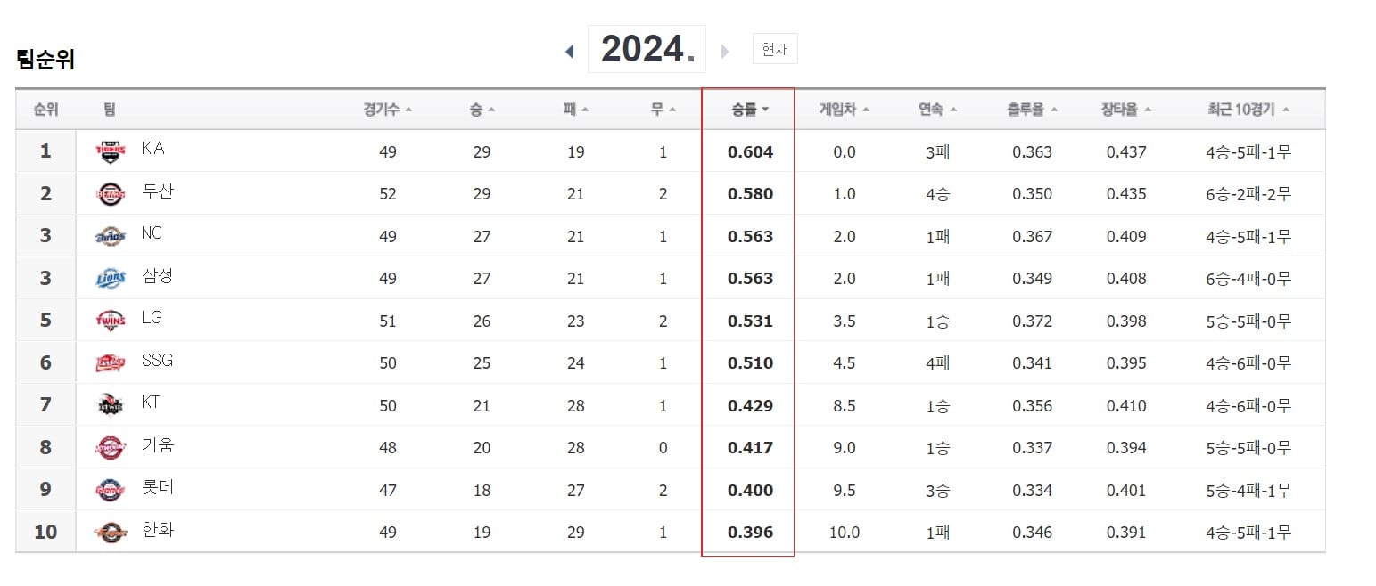Click the KIA Tigers team logo
Screen dimensions: 1376x586
[x=111, y=152]
